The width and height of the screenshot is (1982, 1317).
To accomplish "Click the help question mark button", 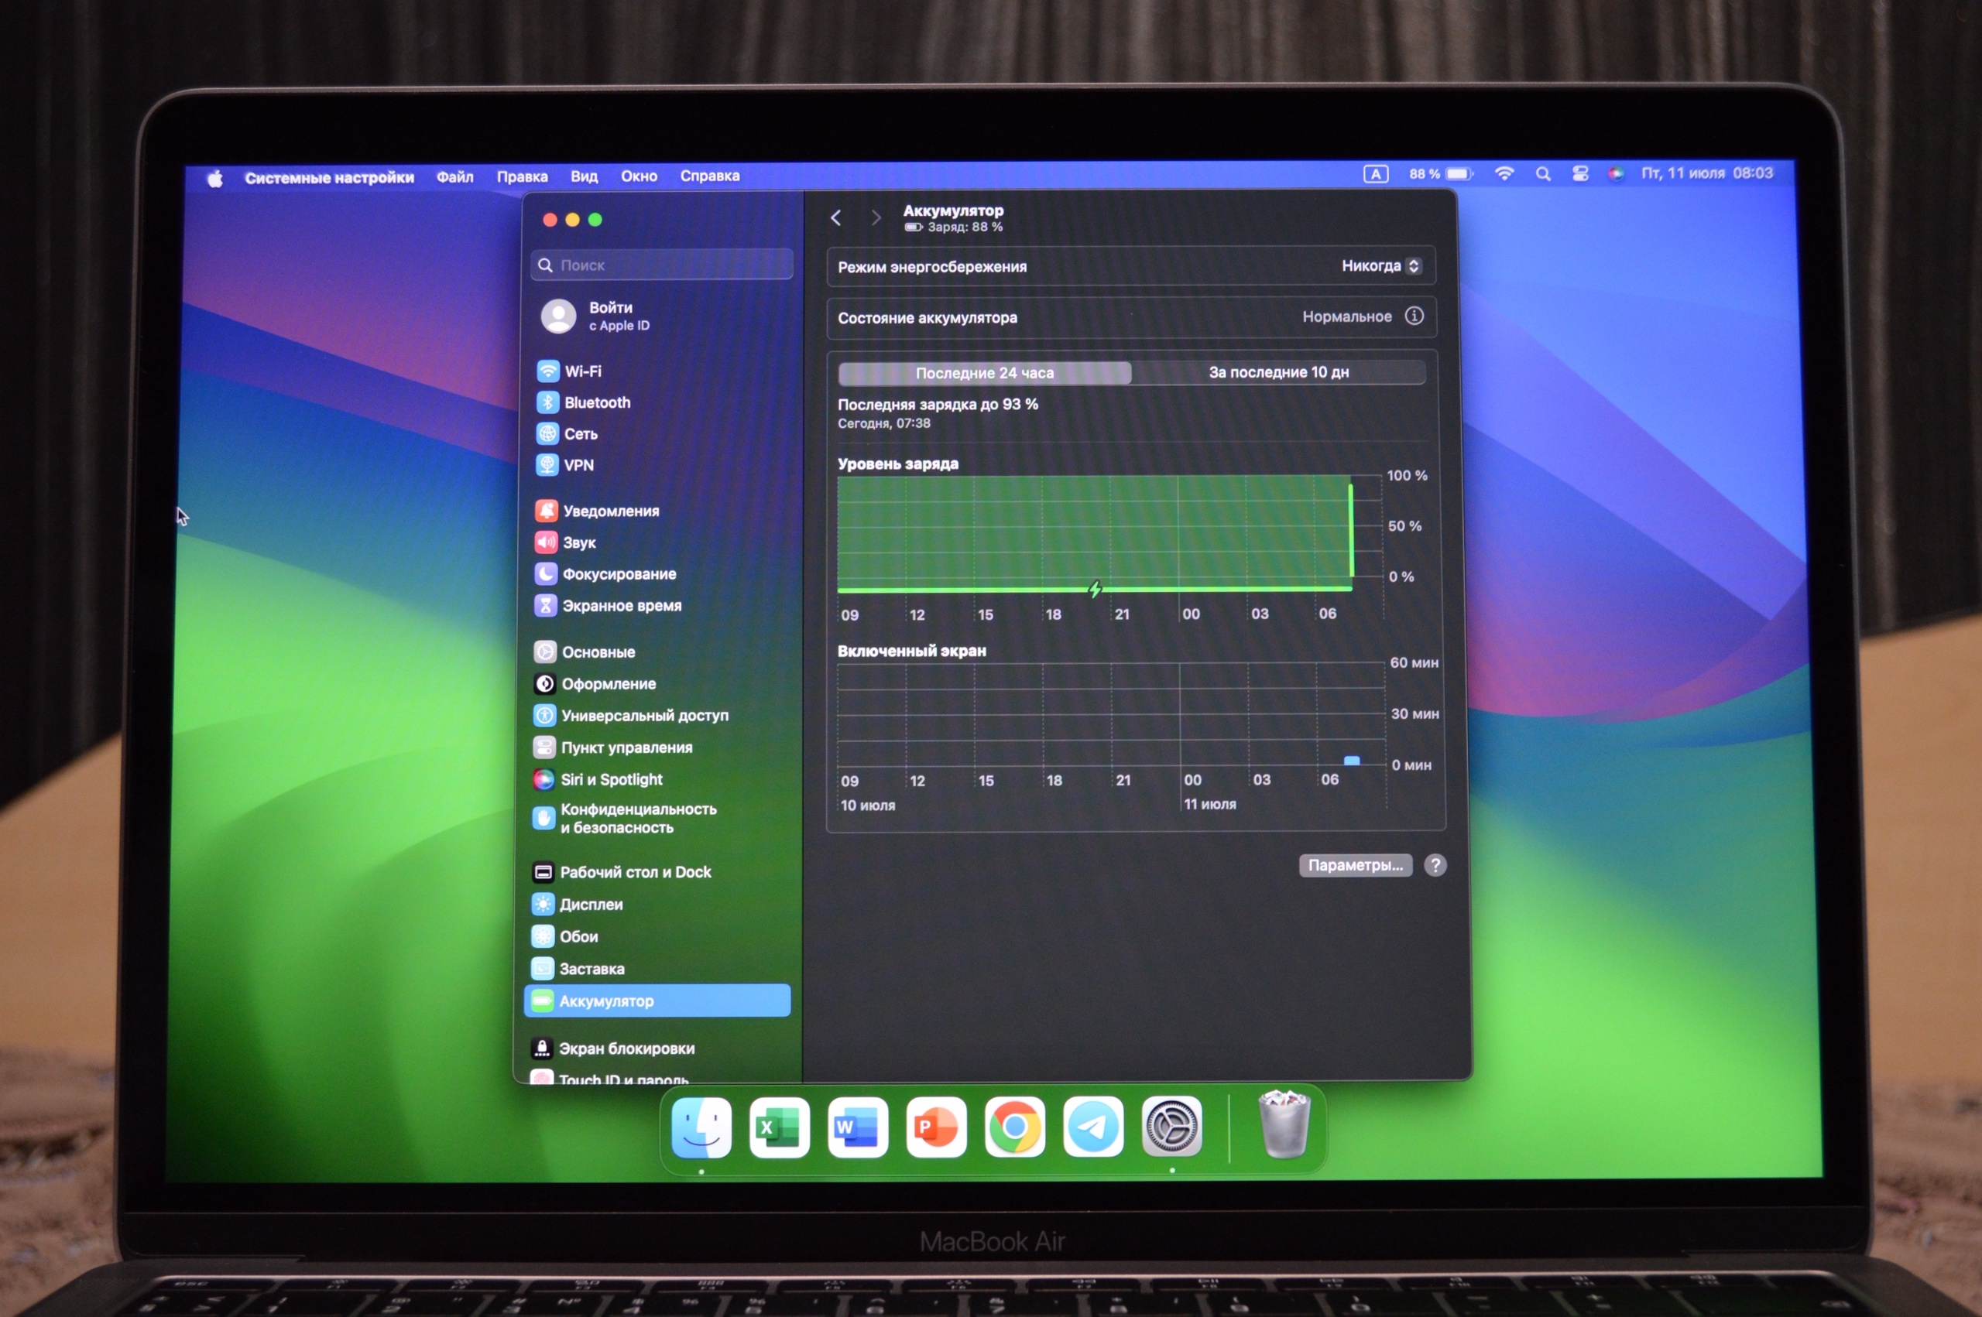I will pyautogui.click(x=1436, y=865).
